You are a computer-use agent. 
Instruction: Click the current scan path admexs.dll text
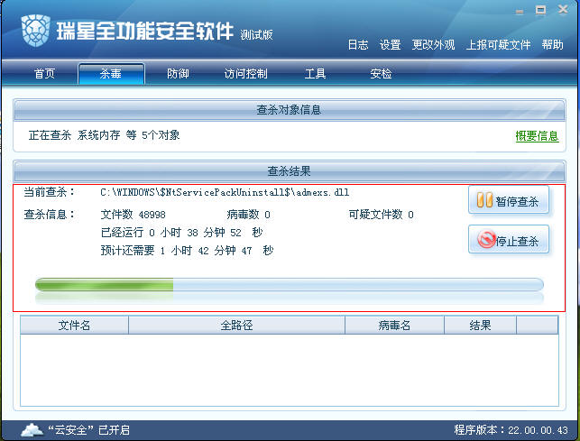coord(225,192)
